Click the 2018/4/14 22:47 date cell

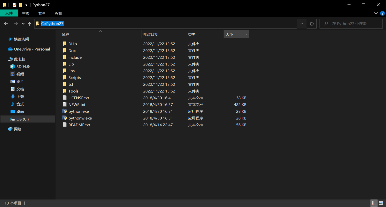coord(158,125)
